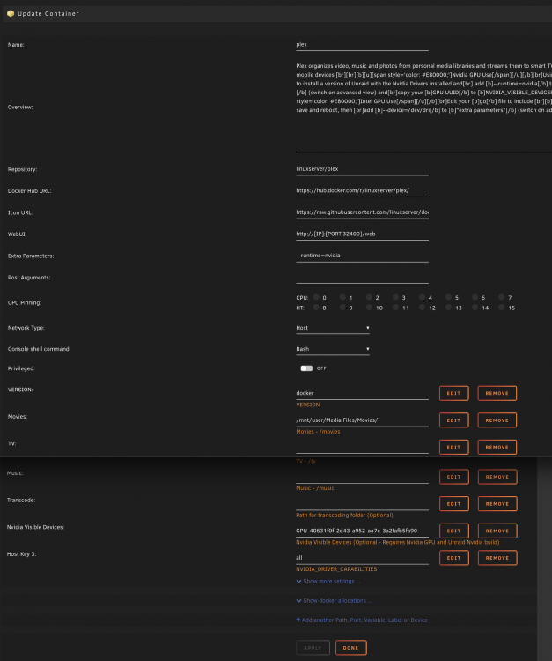
Task: Click the Movies - /movies description text
Action: pos(318,432)
